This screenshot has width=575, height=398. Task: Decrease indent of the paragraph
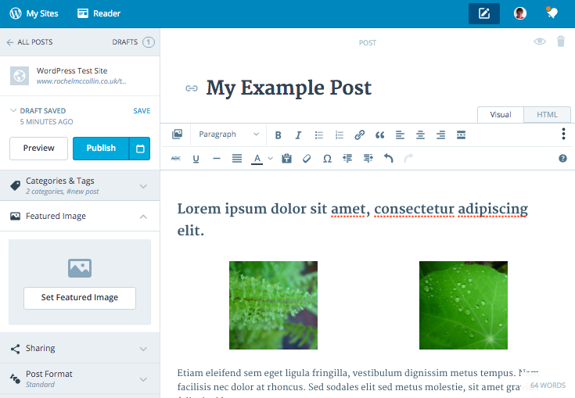pyautogui.click(x=347, y=158)
